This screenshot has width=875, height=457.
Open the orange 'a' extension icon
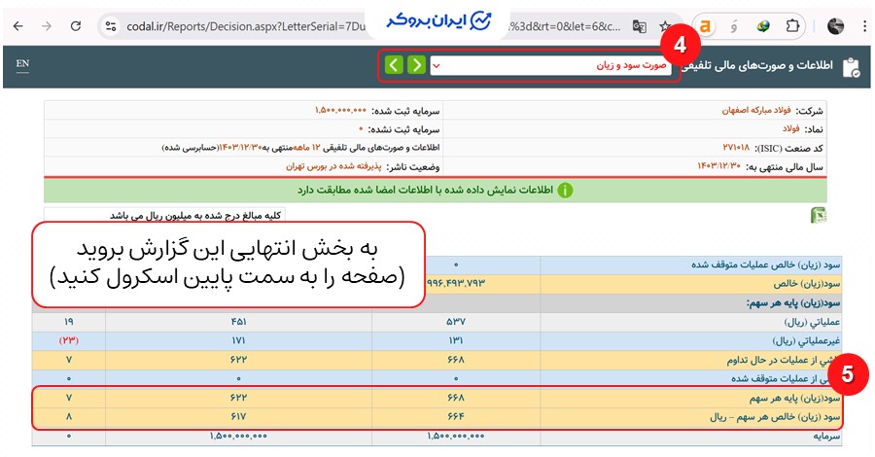point(706,26)
